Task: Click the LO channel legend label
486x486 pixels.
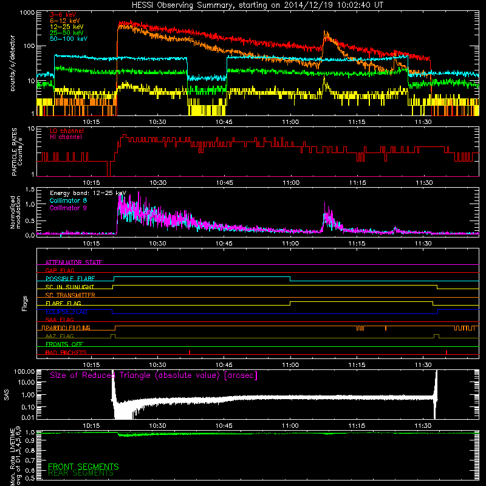Action: tap(67, 131)
